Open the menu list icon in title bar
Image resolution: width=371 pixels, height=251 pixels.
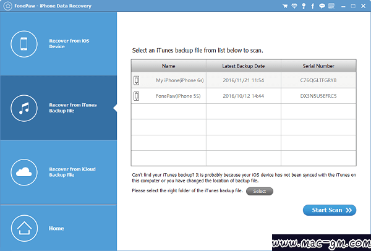331,6
